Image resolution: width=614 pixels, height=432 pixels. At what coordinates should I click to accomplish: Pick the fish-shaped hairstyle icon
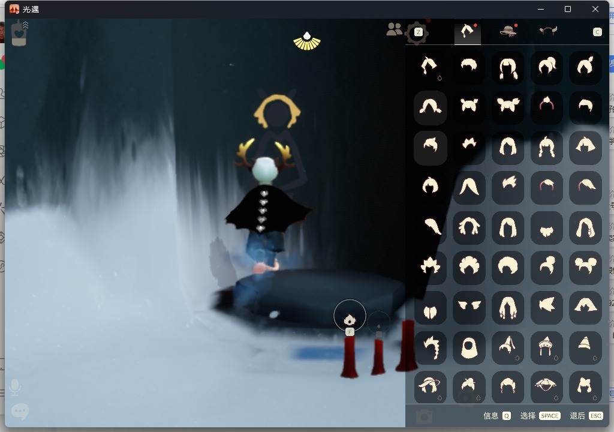547,307
